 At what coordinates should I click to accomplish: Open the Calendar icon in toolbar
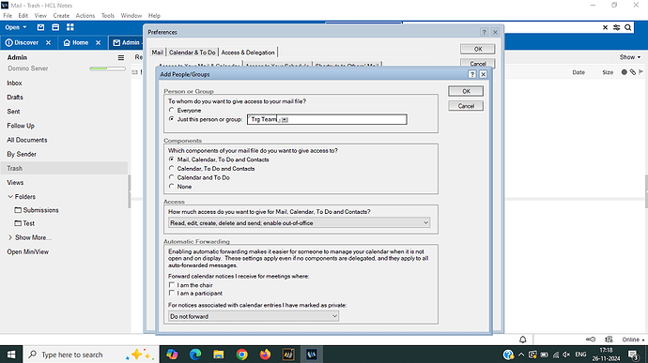tap(55, 27)
